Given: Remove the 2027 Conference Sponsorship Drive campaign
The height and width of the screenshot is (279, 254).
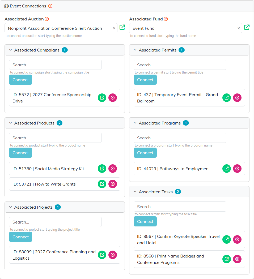Looking at the screenshot, I should coord(113,98).
